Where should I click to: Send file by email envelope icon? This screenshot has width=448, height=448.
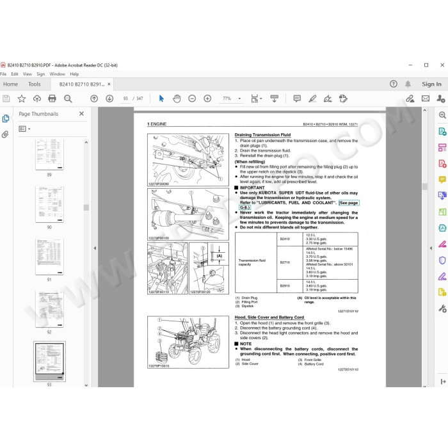coord(426,99)
